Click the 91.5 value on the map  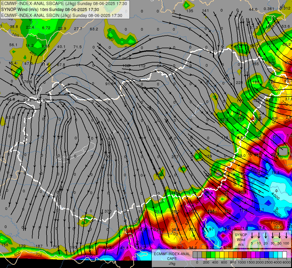point(109,84)
